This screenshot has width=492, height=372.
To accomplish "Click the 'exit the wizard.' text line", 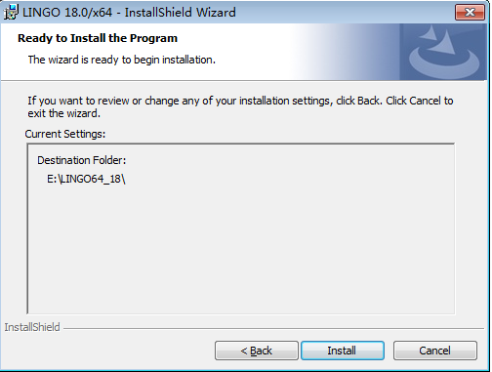I will (x=64, y=113).
